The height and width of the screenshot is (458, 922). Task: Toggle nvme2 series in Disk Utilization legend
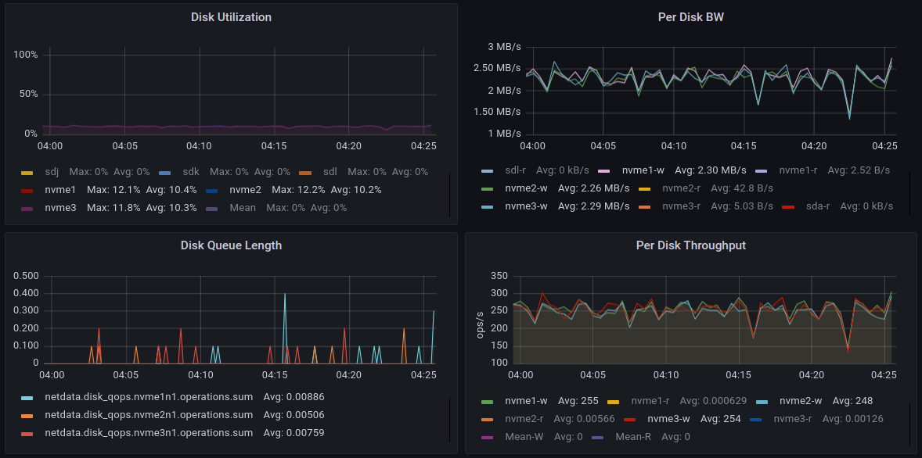245,190
